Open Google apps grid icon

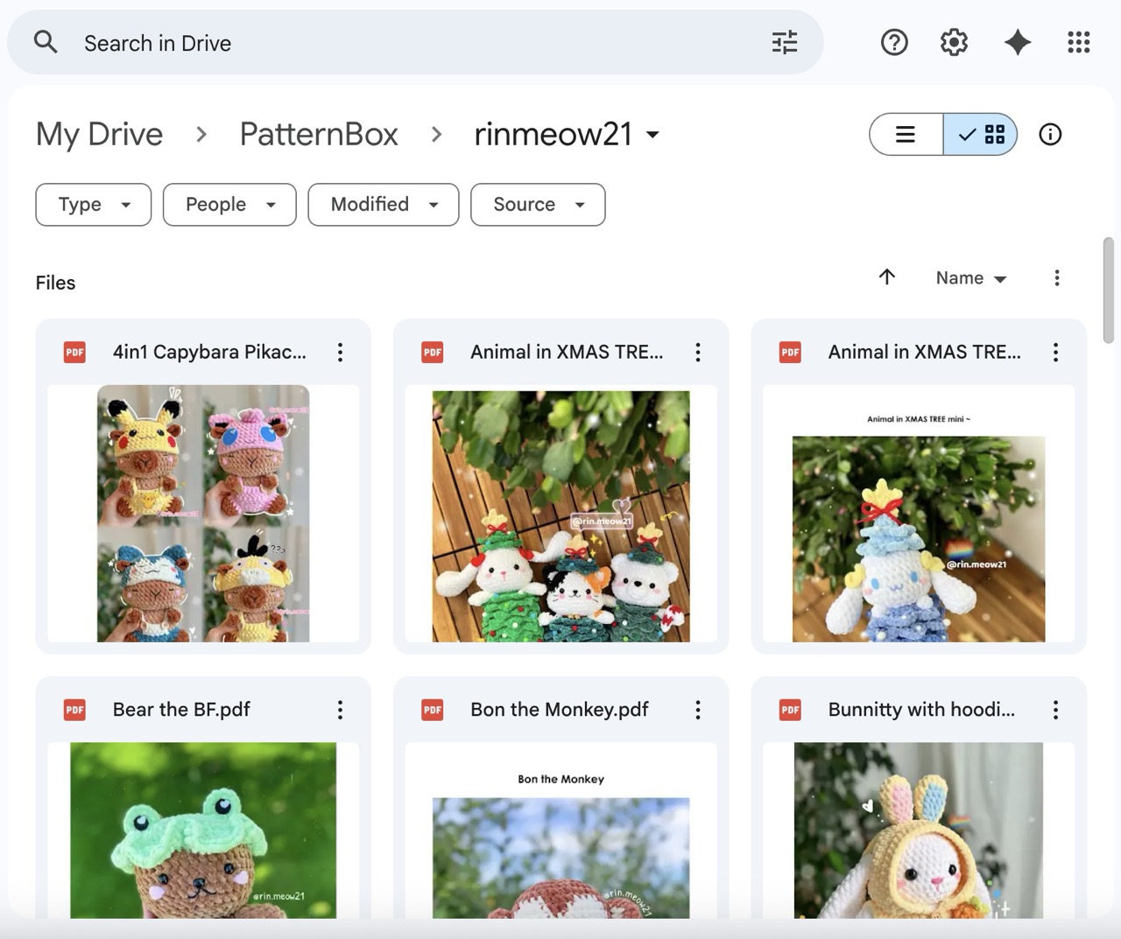pos(1079,42)
